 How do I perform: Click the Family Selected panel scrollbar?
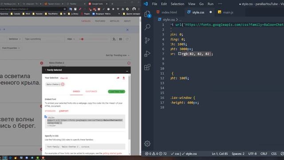coord(129,107)
